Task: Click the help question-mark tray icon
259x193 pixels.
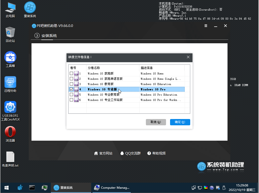Action: coord(212,188)
